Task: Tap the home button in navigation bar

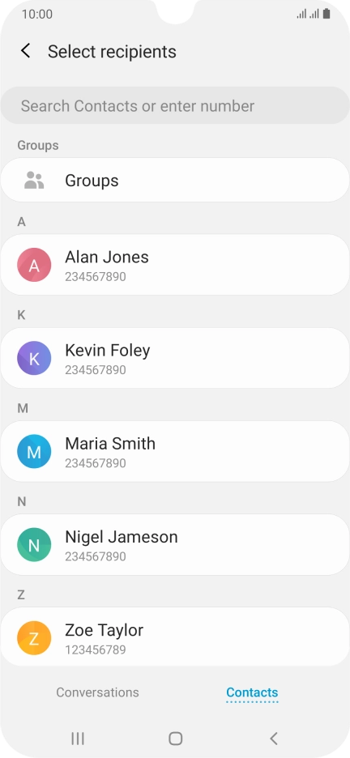Action: tap(175, 739)
